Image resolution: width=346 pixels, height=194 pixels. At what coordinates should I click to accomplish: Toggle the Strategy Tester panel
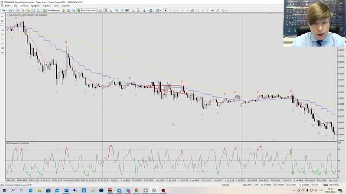38,10
